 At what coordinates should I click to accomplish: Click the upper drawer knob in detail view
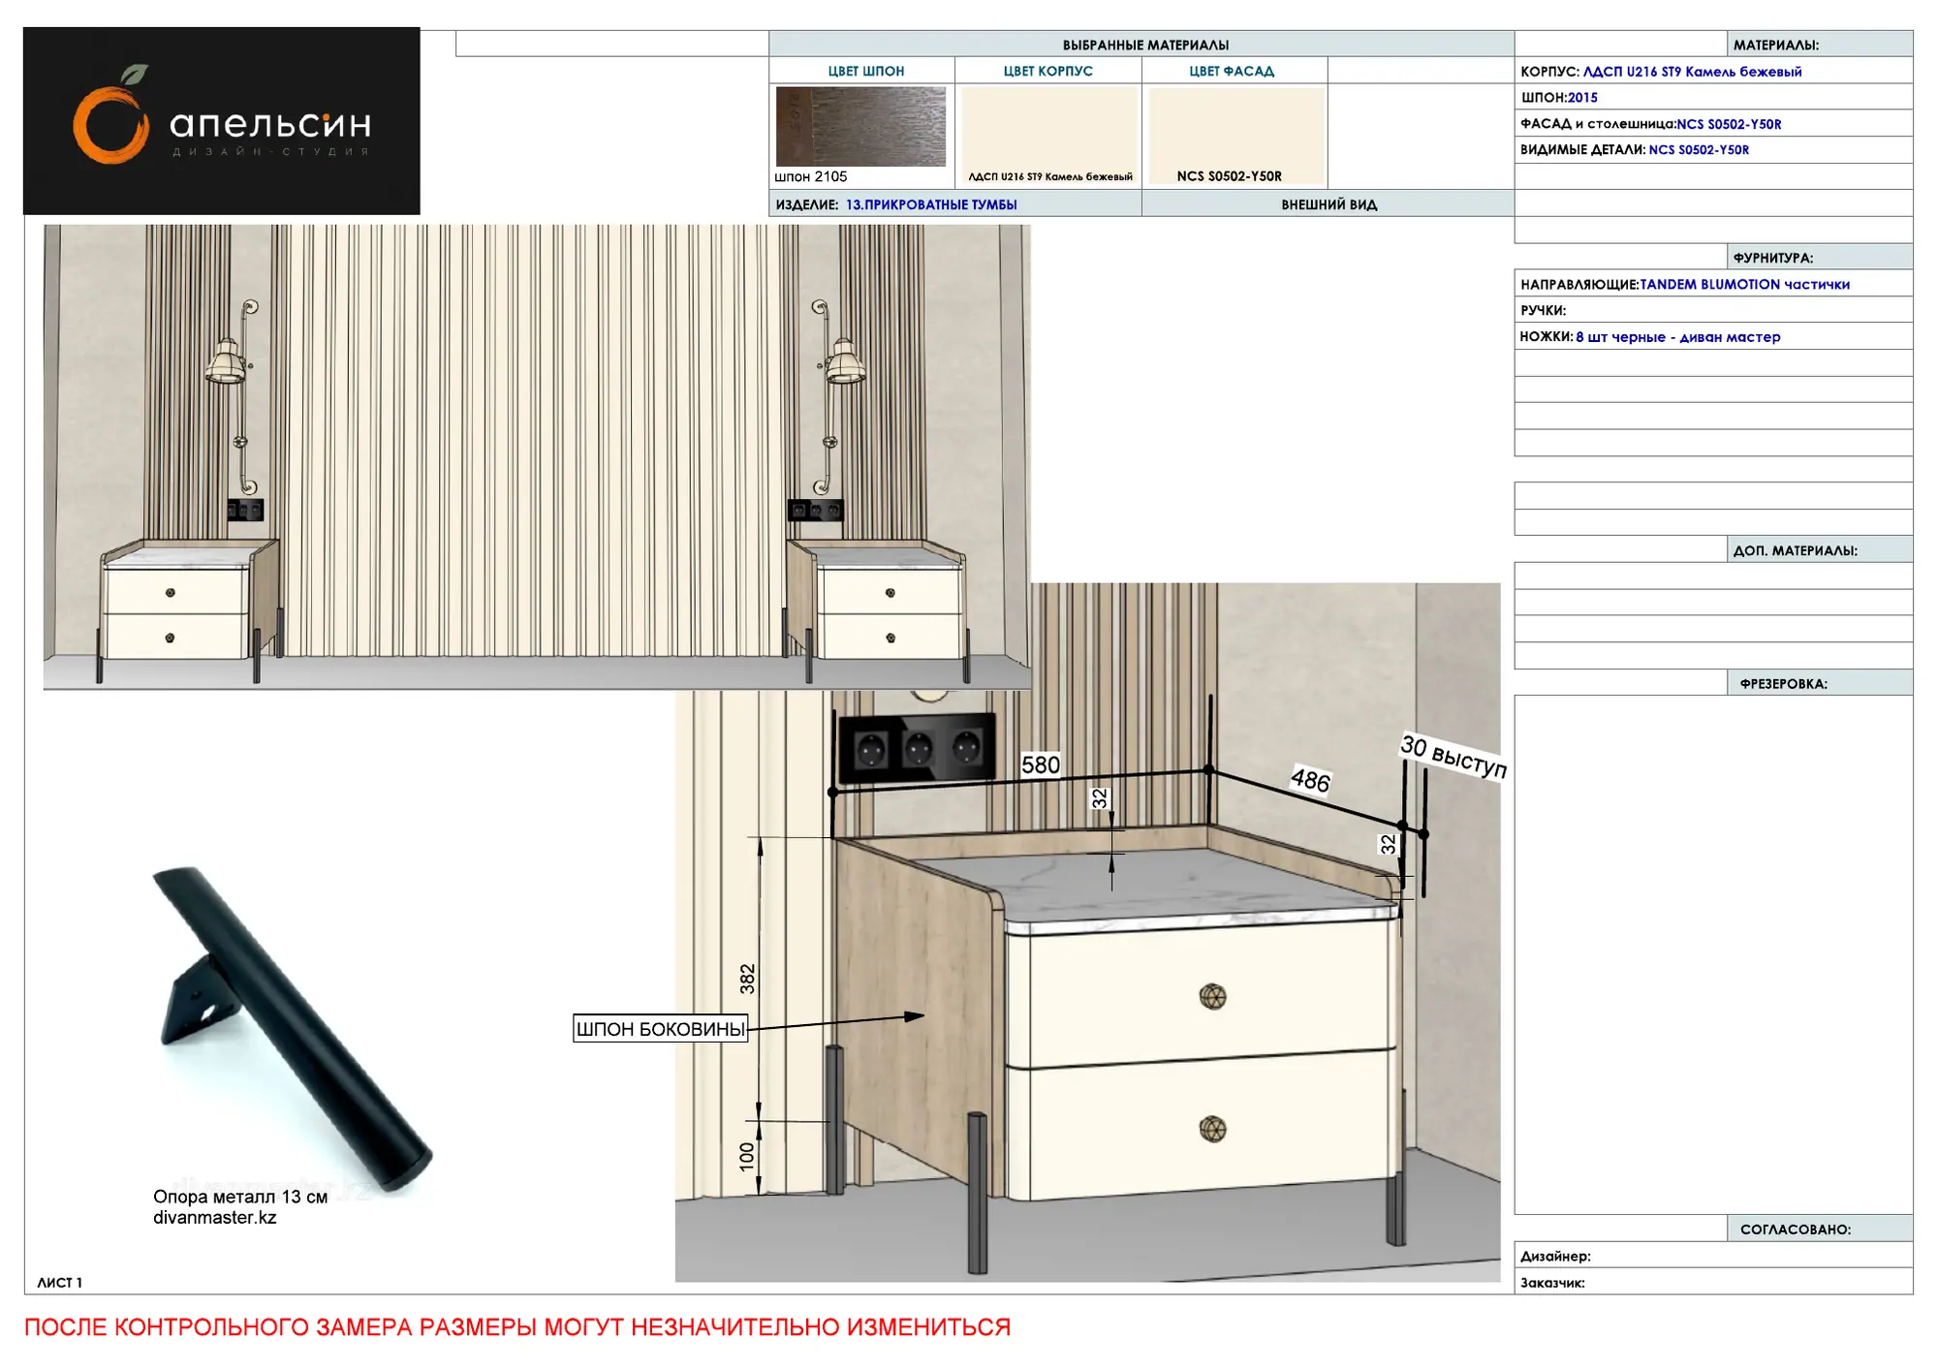pyautogui.click(x=1212, y=996)
